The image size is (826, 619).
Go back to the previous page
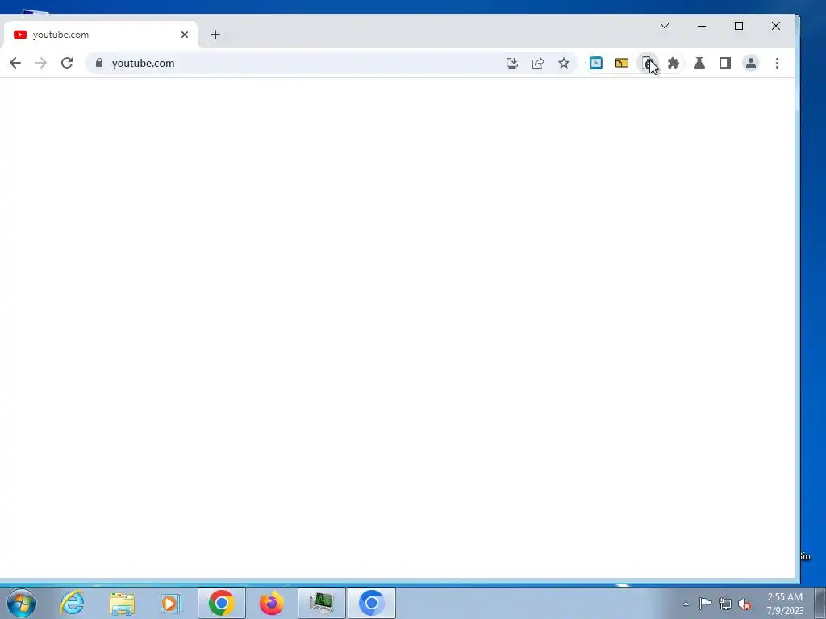15,63
